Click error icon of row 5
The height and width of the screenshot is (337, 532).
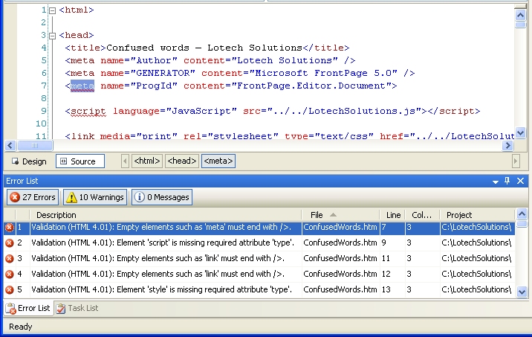coord(10,290)
